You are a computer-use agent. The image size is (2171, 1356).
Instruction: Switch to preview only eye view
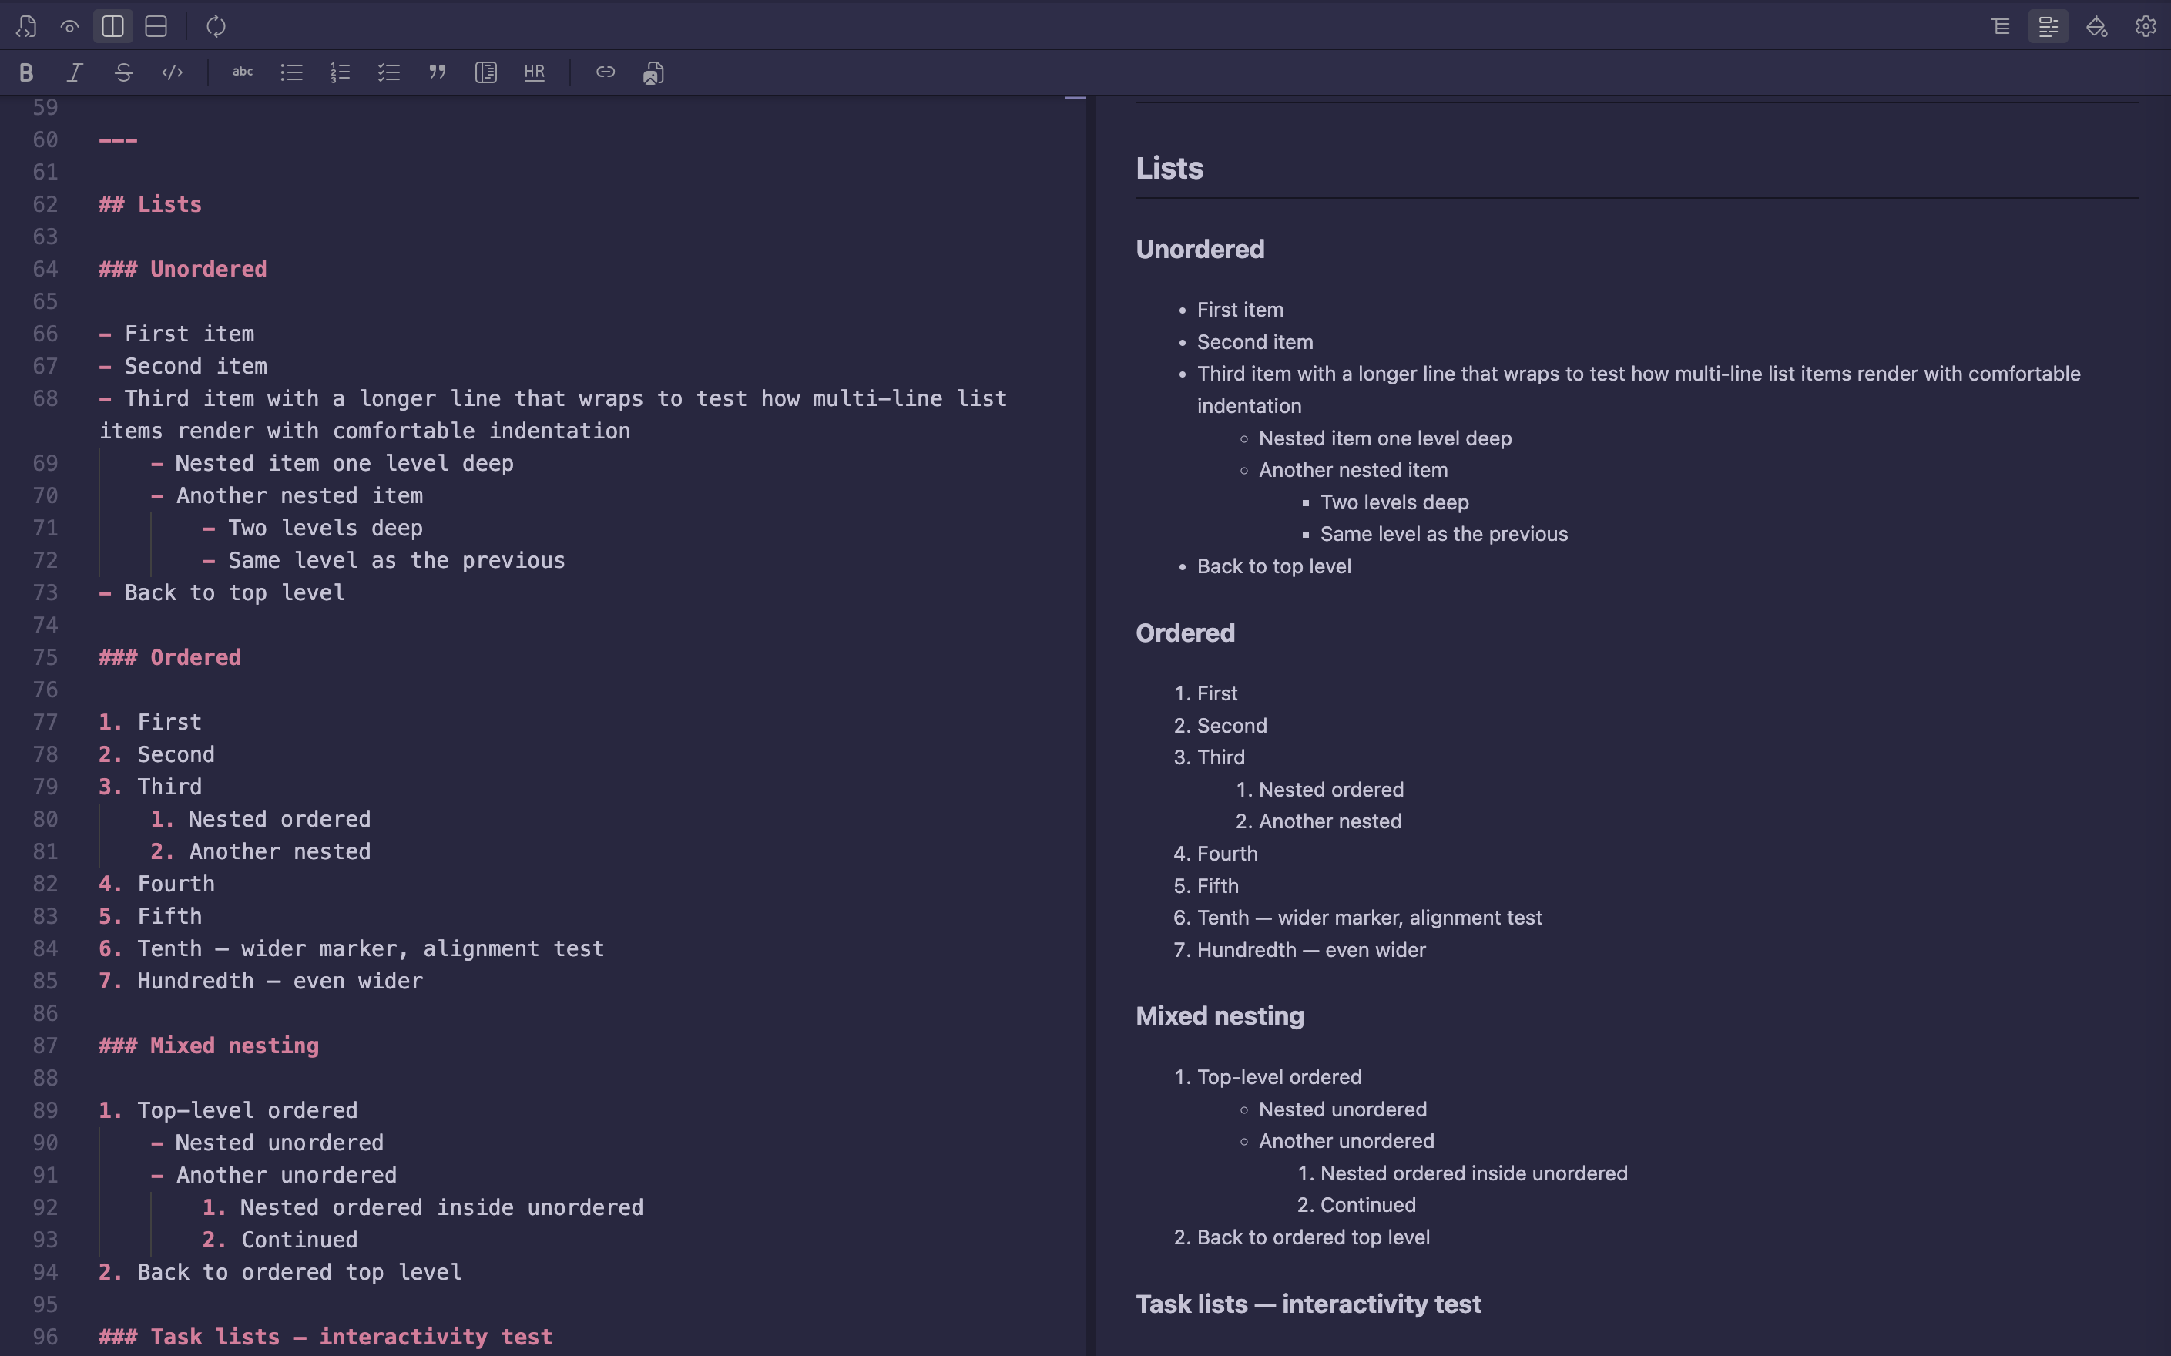(69, 26)
